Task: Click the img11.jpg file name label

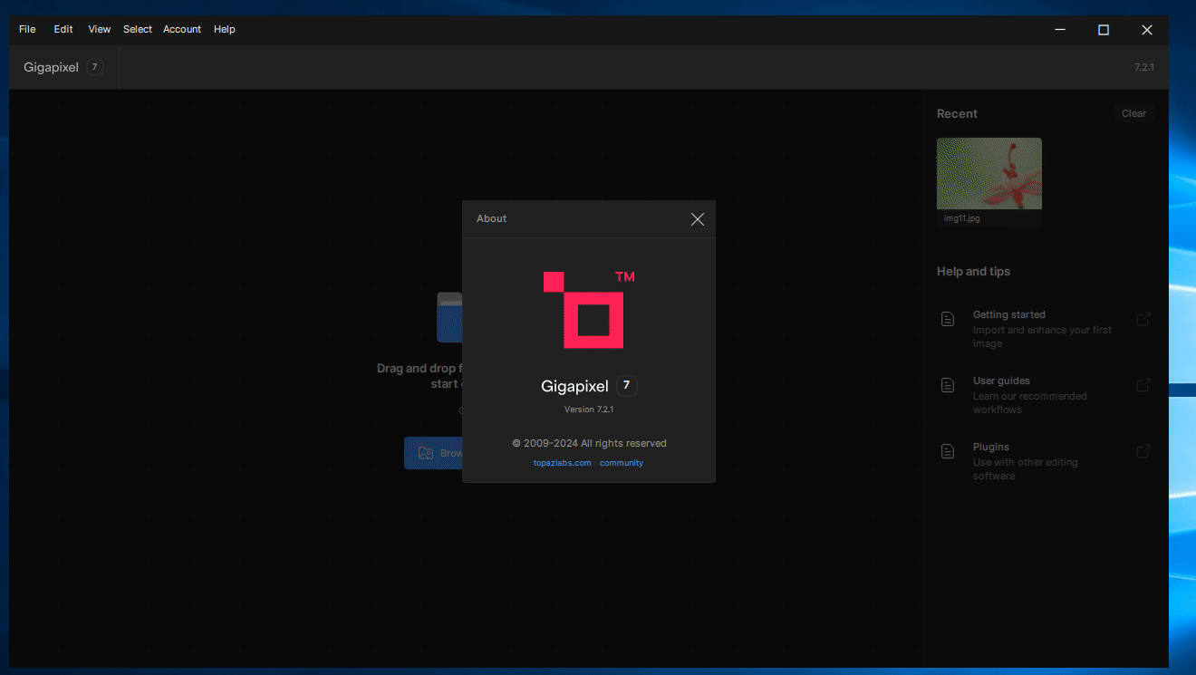Action: coord(961,218)
